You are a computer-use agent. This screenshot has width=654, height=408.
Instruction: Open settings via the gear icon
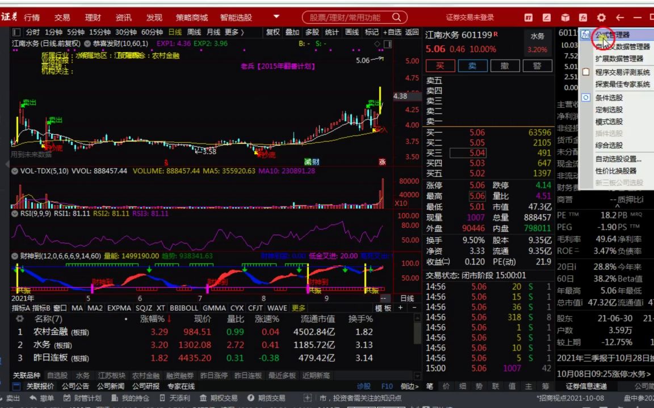[601, 17]
